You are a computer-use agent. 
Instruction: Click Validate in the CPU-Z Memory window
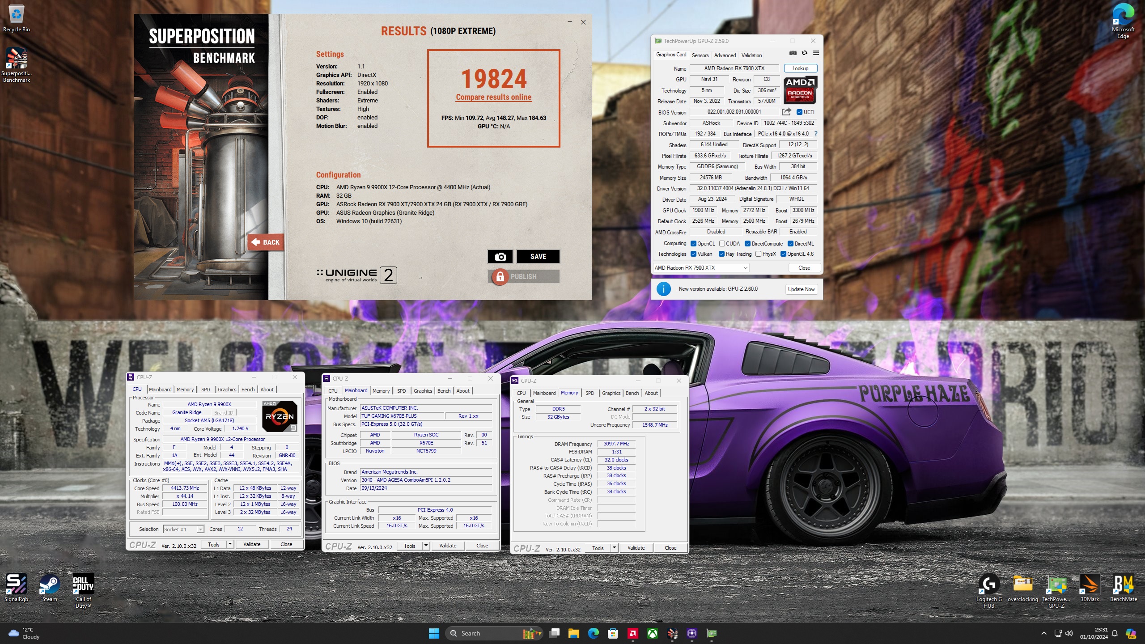(x=636, y=548)
